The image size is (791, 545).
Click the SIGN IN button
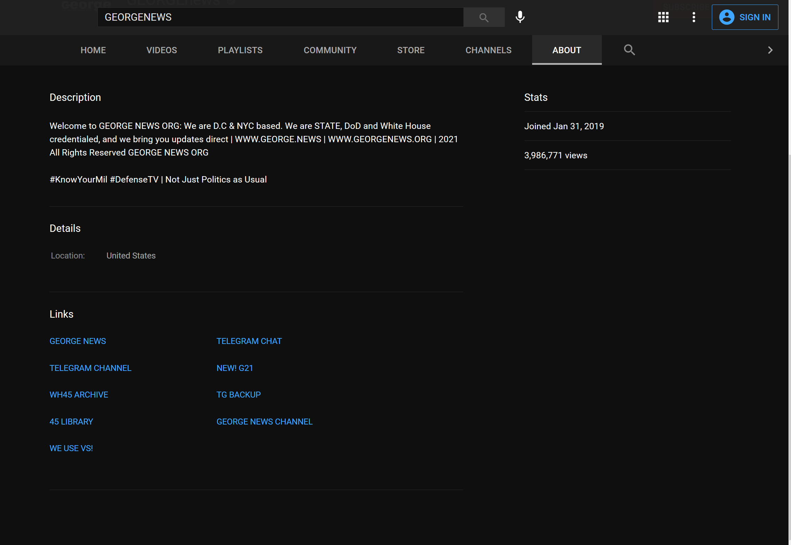point(745,17)
